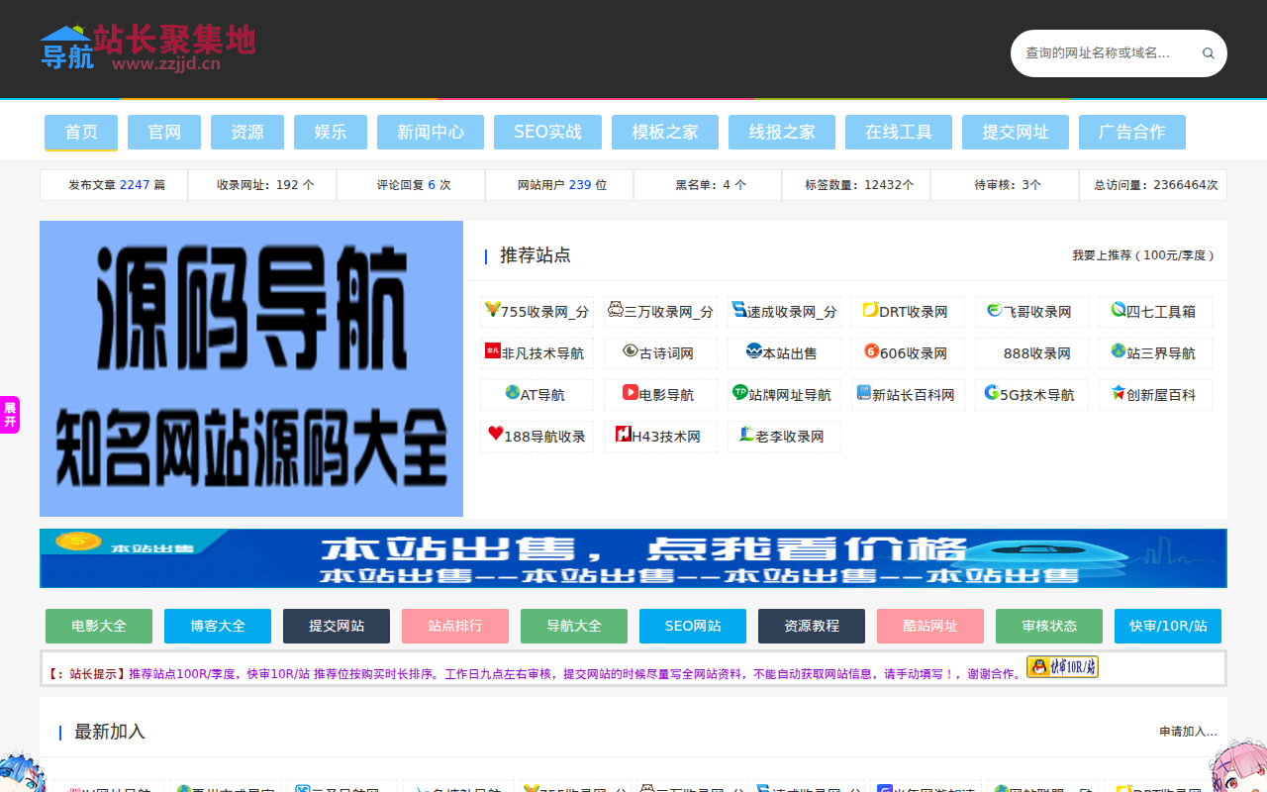Click 我要上推荐（100元/季度）link
The height and width of the screenshot is (792, 1267).
tap(1144, 255)
